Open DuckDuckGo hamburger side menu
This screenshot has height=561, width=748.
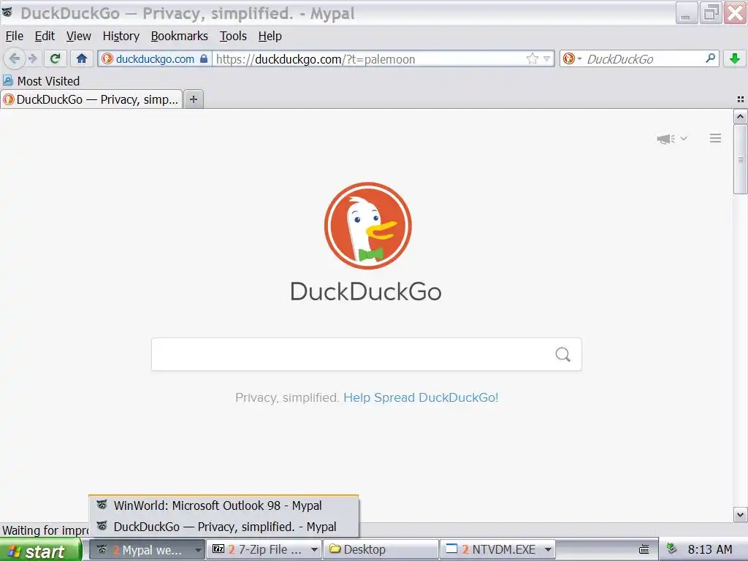(715, 138)
